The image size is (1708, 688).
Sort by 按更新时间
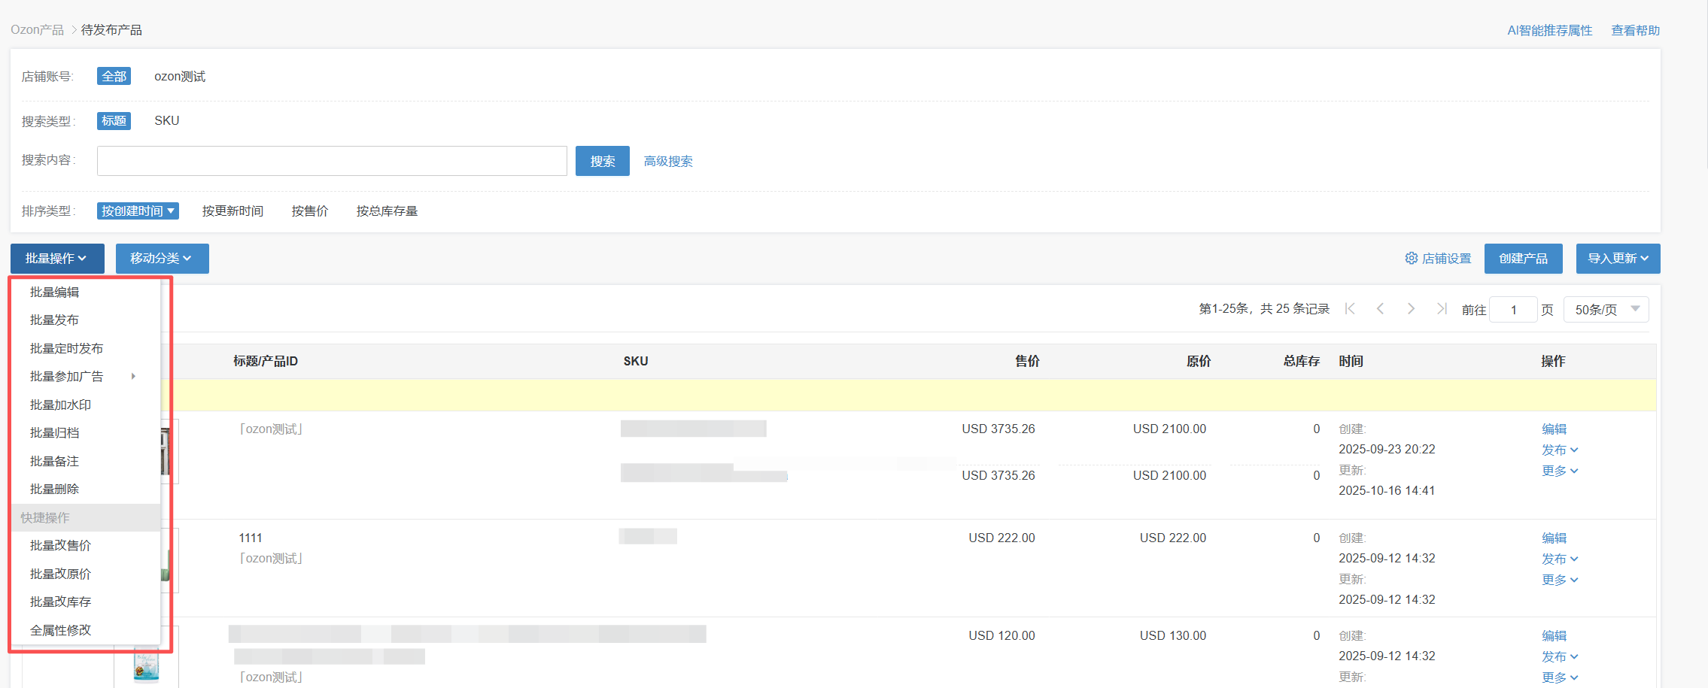[x=232, y=211]
